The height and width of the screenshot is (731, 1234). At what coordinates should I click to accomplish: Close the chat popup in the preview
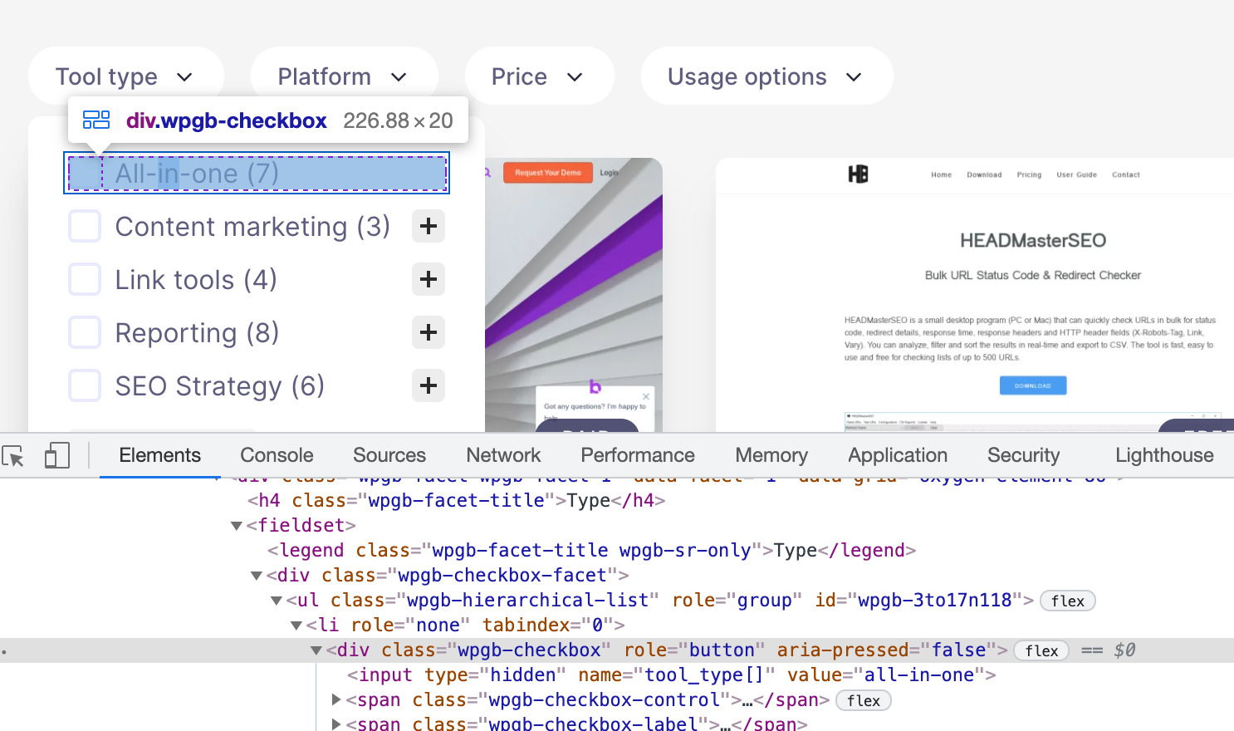coord(646,396)
